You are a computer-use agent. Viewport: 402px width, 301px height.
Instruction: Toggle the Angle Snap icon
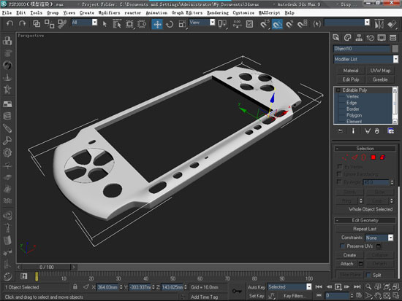tap(277, 24)
